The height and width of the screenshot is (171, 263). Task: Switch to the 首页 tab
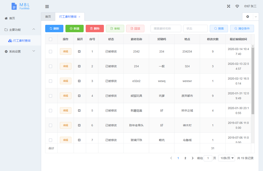point(48,17)
